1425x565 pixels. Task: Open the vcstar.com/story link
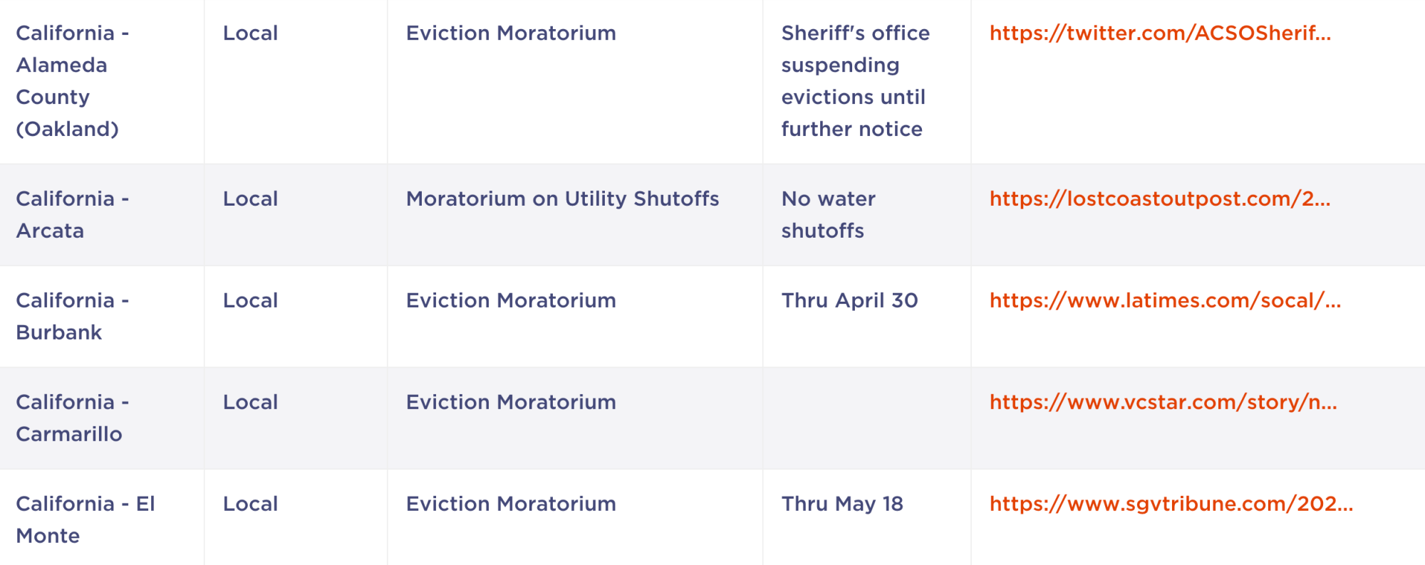pos(1164,403)
